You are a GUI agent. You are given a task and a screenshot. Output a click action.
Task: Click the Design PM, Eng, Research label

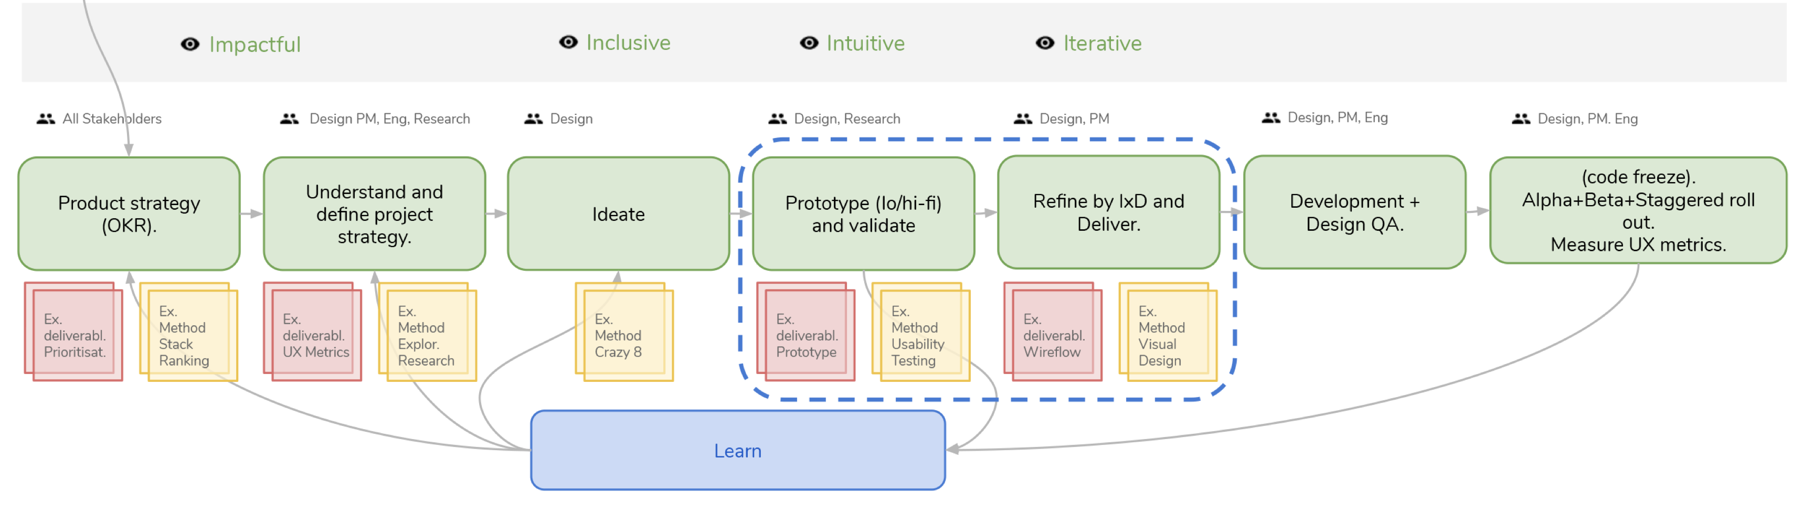(390, 119)
